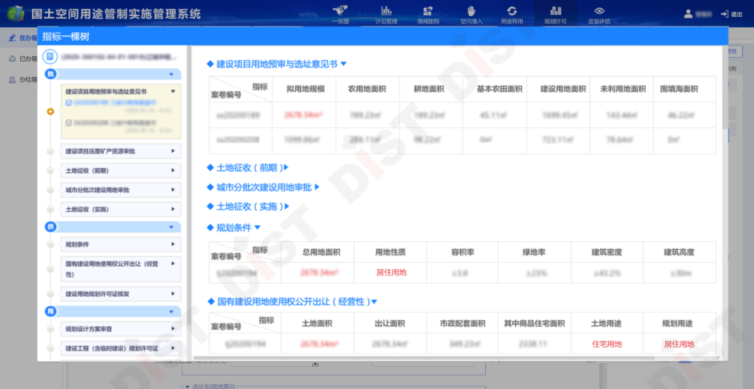This screenshot has height=389, width=754.
Task: Click the 退出 logout text
Action: (737, 15)
